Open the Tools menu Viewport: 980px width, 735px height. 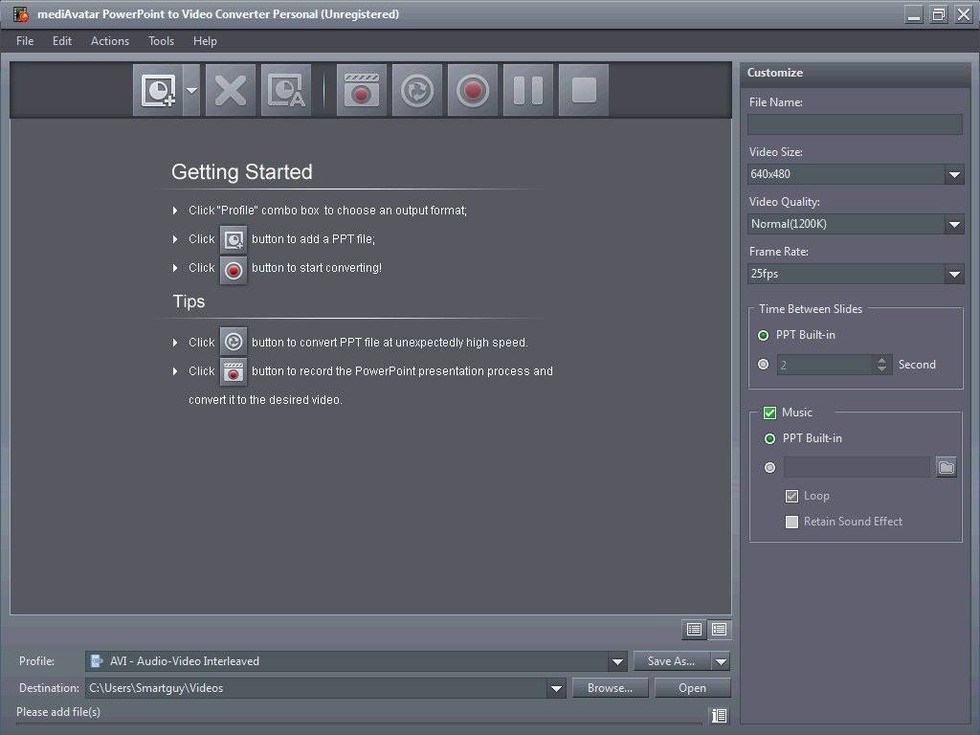point(161,40)
